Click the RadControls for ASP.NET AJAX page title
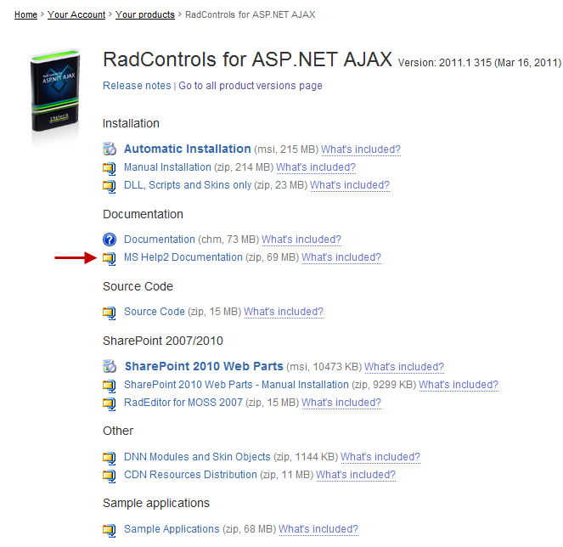 [247, 59]
